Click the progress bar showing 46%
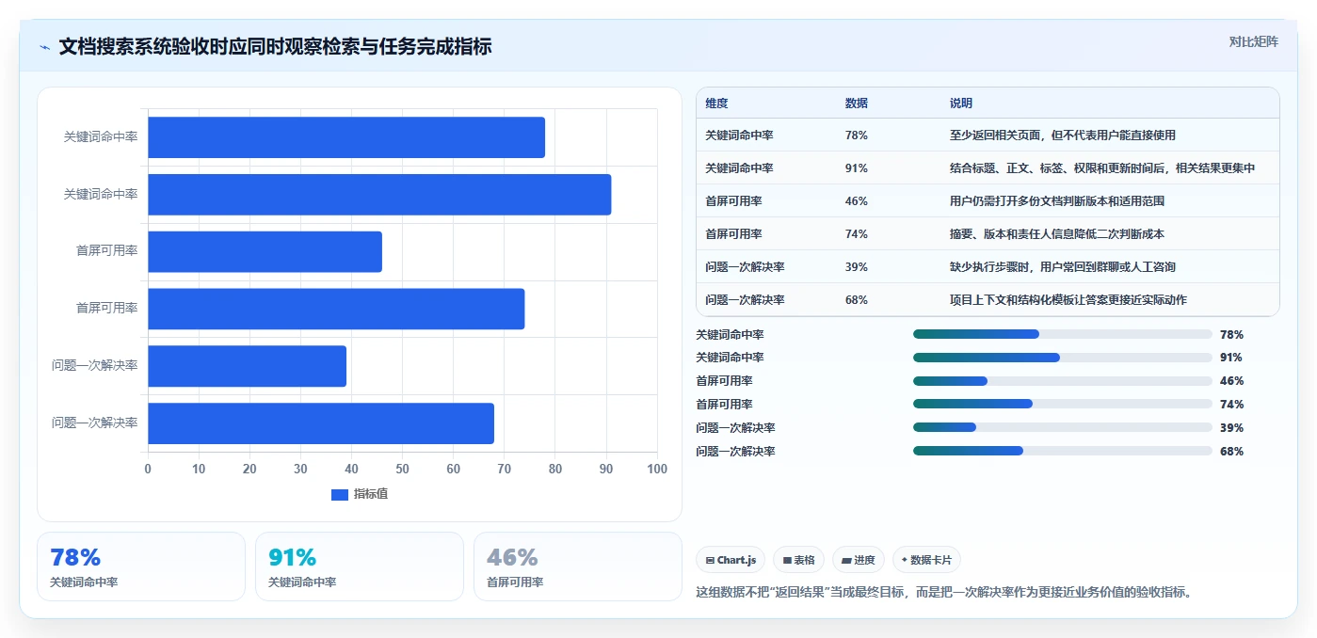The height and width of the screenshot is (638, 1317). [1062, 381]
